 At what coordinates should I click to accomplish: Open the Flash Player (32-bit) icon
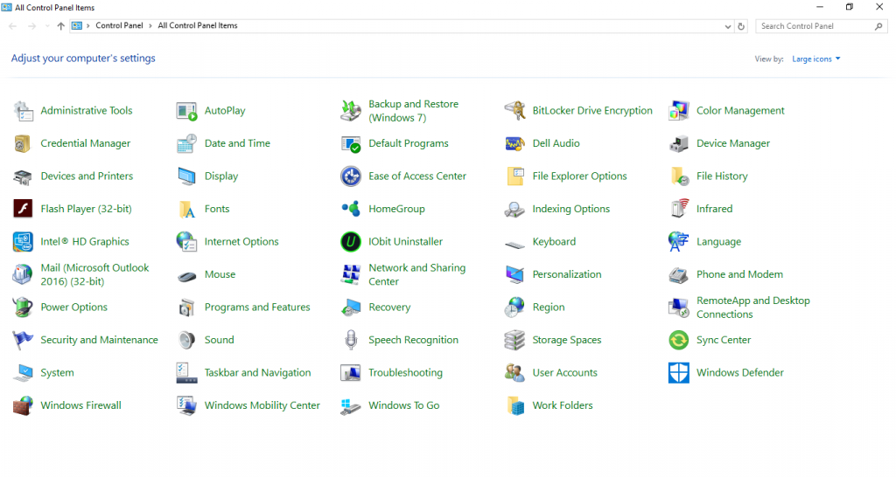point(23,209)
